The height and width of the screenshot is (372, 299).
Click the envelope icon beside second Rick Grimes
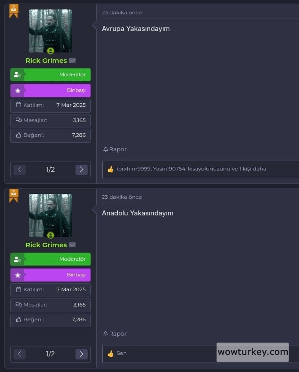72,245
